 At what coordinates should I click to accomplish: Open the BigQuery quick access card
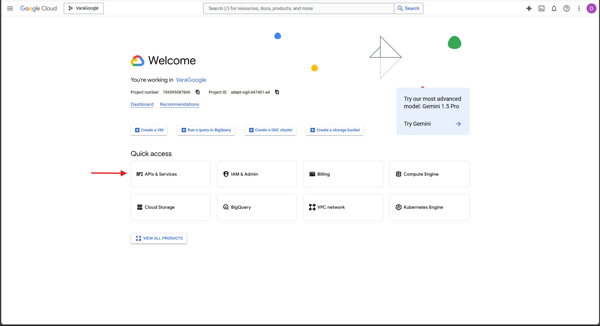(x=257, y=207)
